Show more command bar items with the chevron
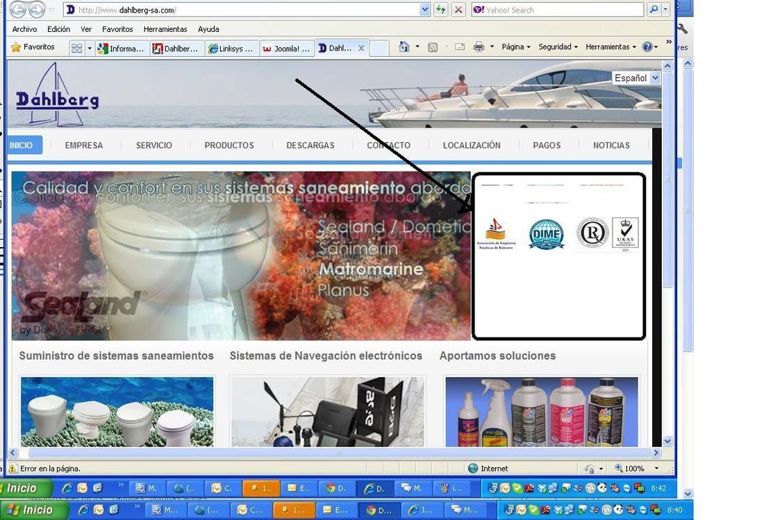The width and height of the screenshot is (764, 520). (x=669, y=42)
